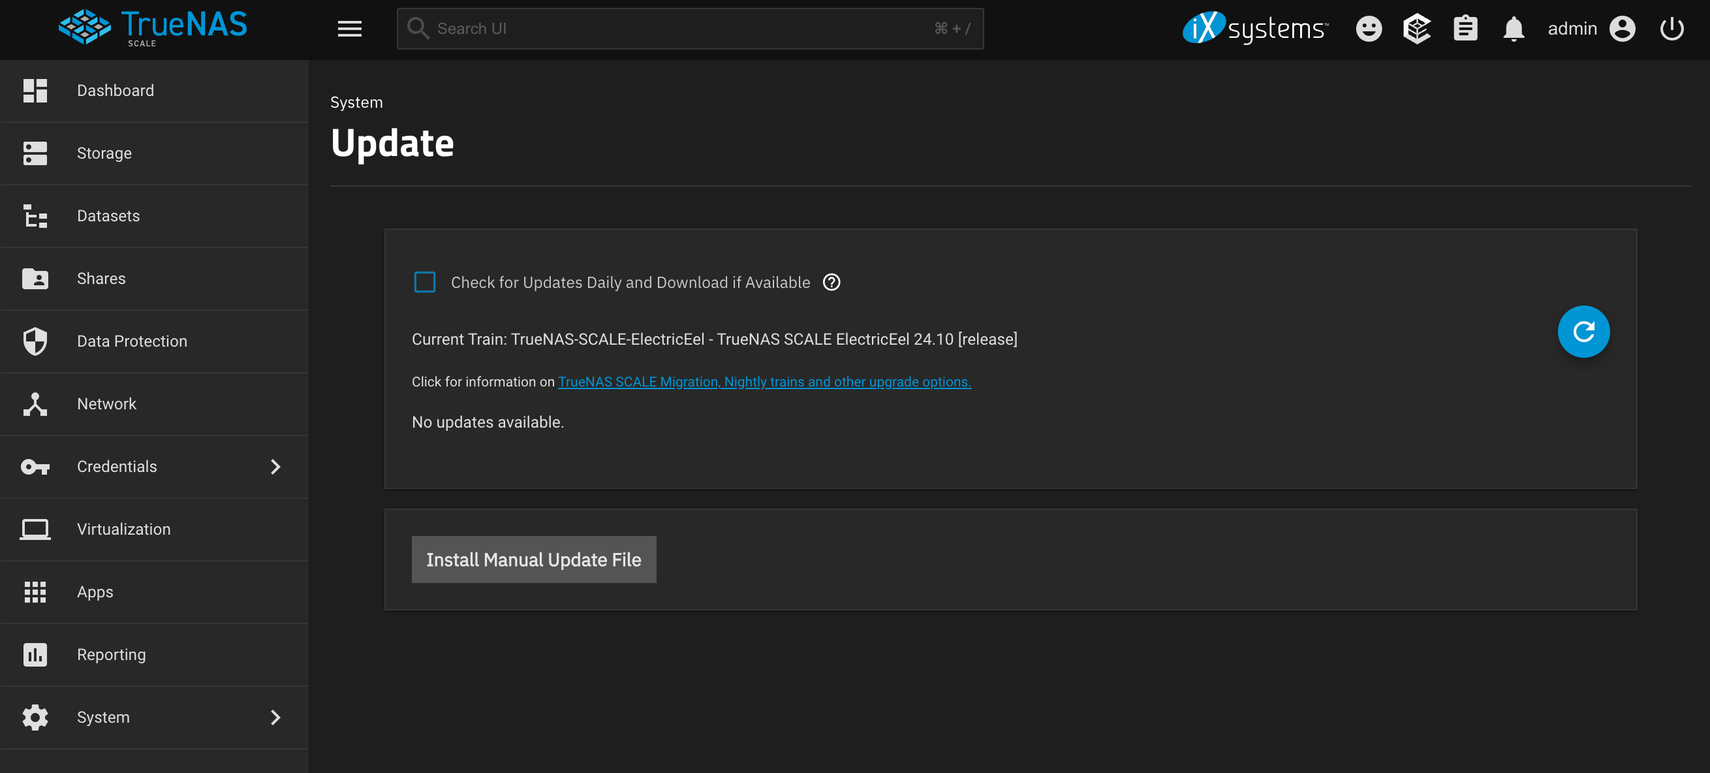Click the Current Train ElectricEel text

(x=714, y=339)
